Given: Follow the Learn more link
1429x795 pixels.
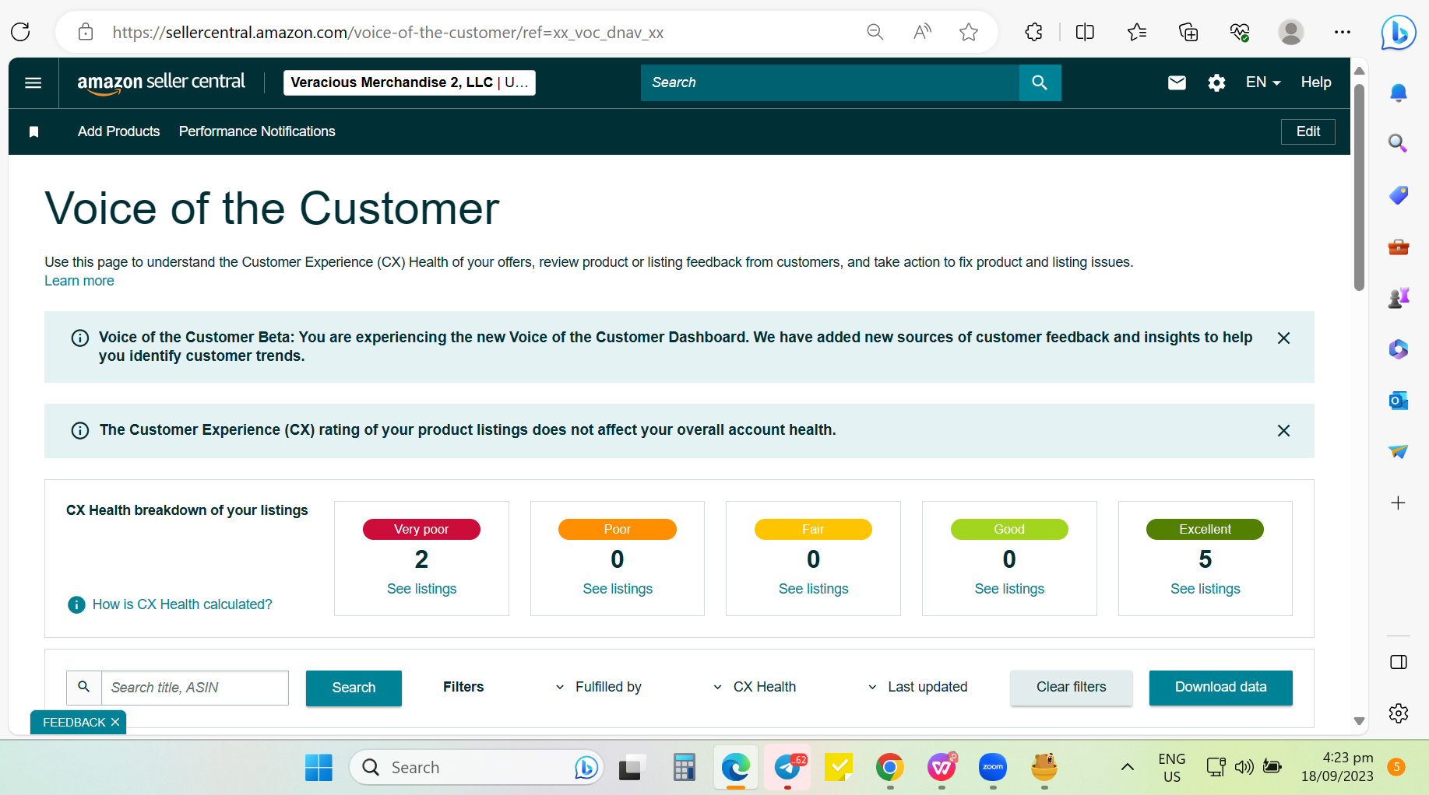Looking at the screenshot, I should (79, 281).
